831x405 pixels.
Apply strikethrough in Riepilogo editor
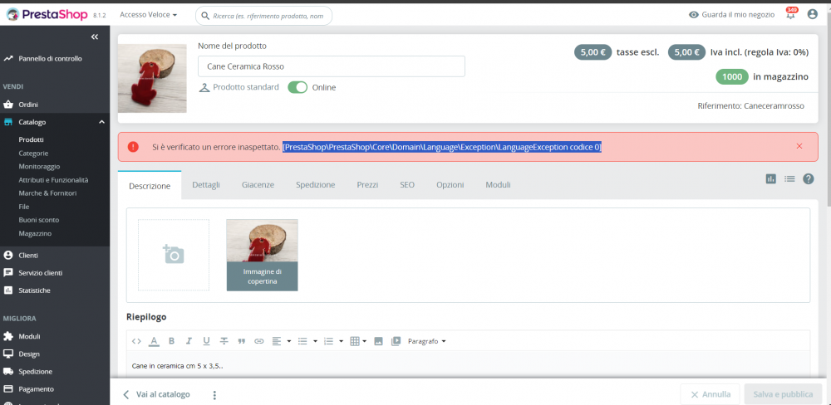click(224, 341)
